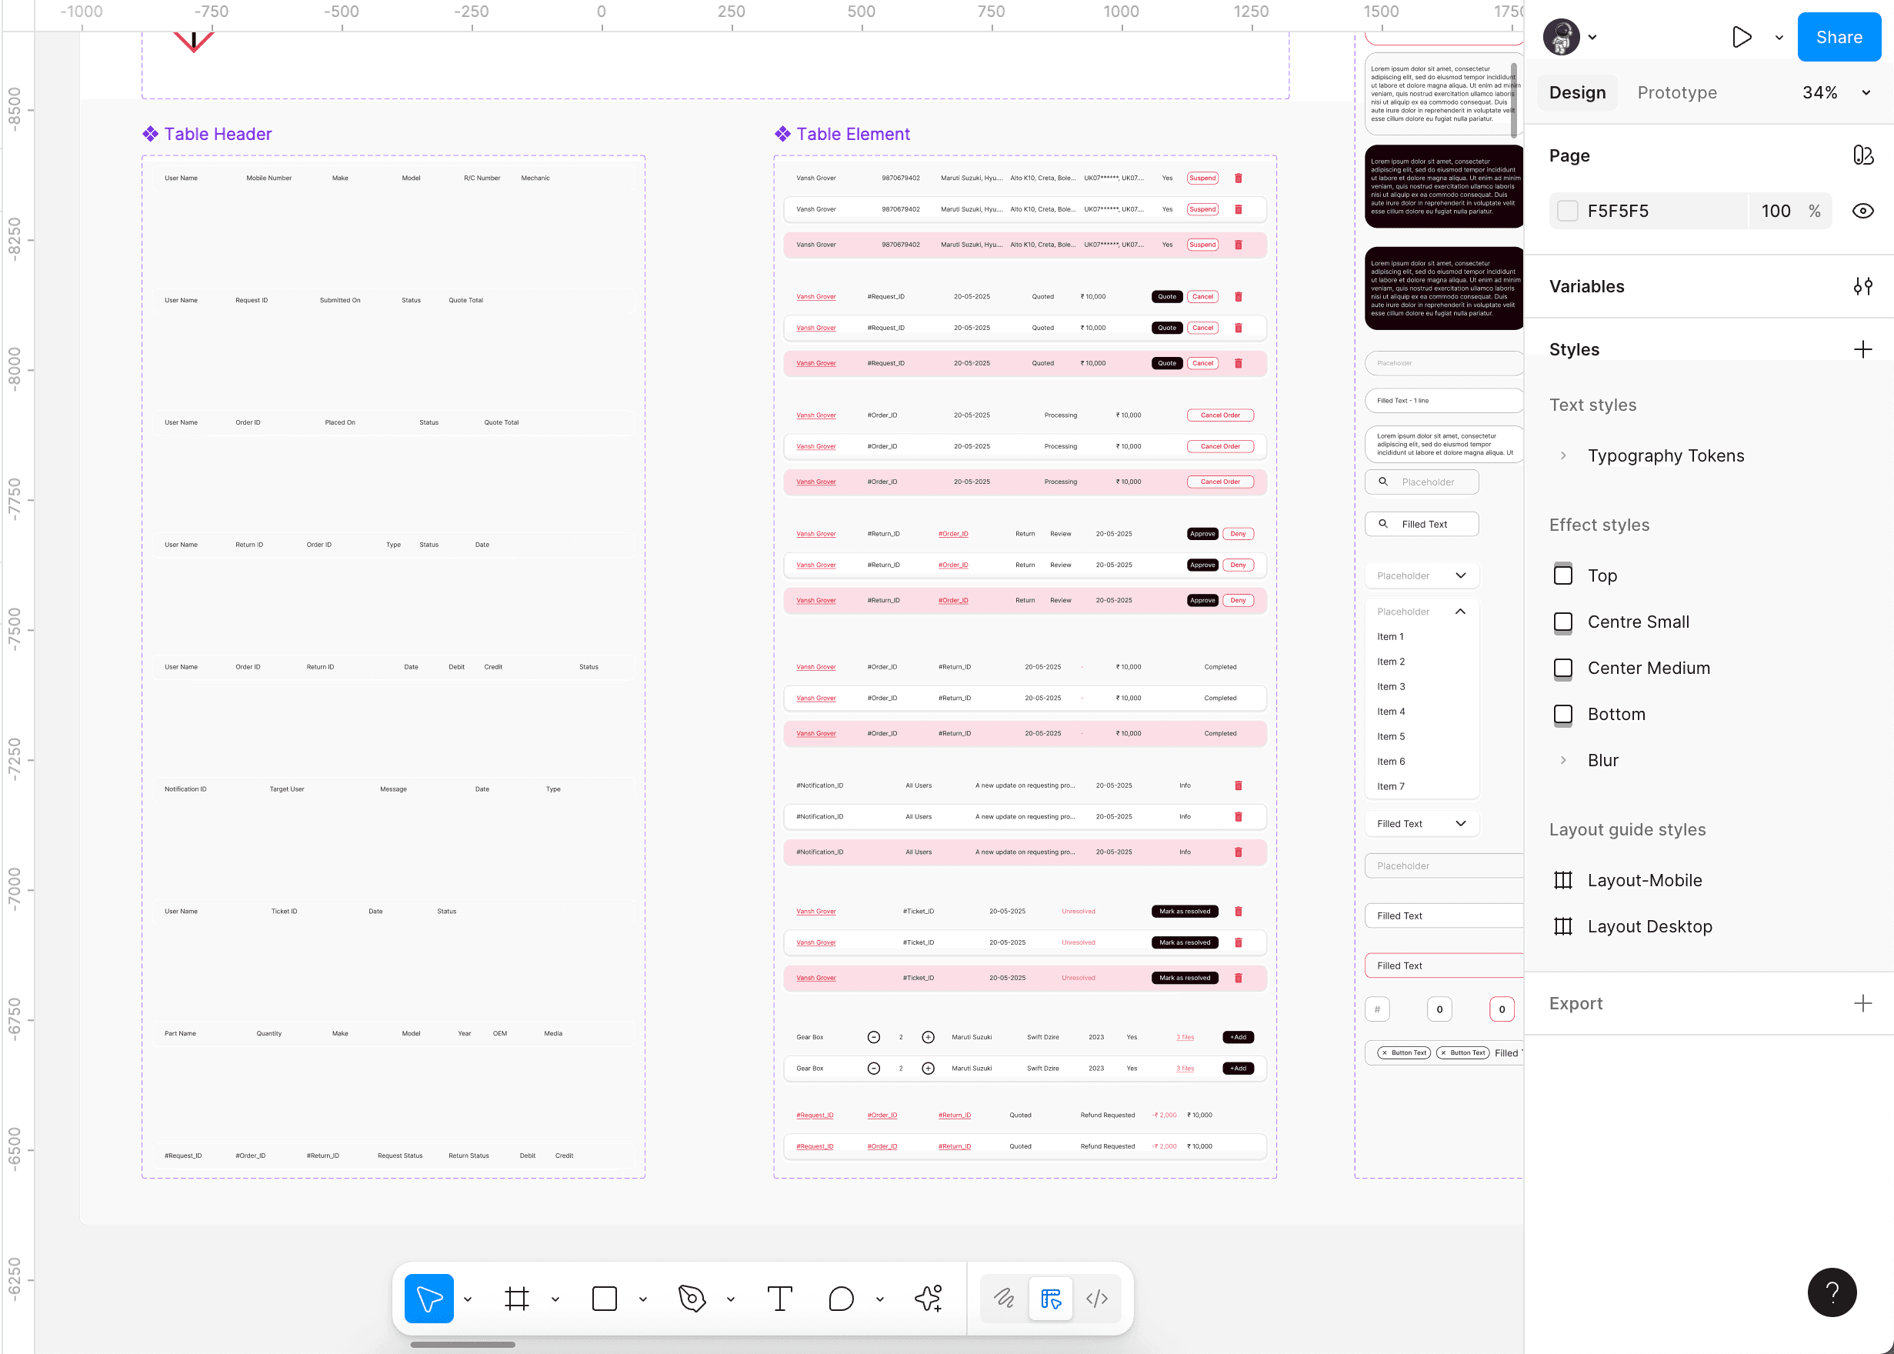Switch to Dev Mode code icon
The image size is (1894, 1354).
[1097, 1298]
